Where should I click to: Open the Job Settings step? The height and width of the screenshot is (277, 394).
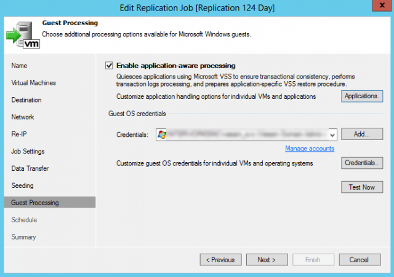click(x=28, y=152)
